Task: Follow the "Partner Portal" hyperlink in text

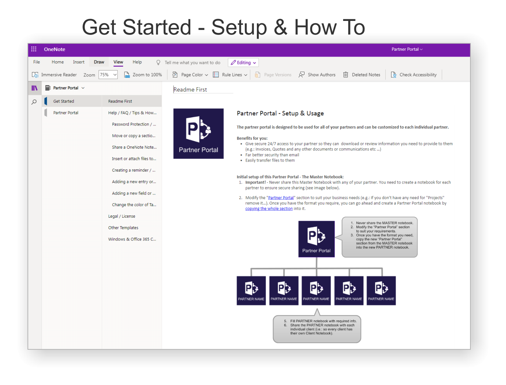Action: pos(281,198)
